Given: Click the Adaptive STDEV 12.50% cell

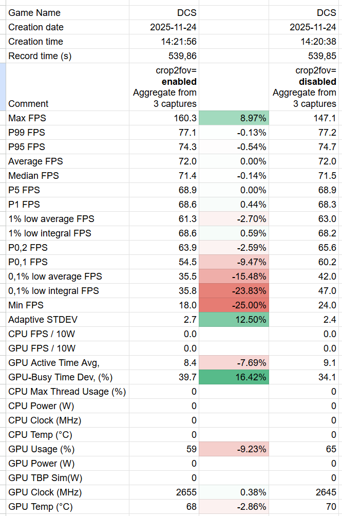Looking at the screenshot, I should [x=234, y=320].
